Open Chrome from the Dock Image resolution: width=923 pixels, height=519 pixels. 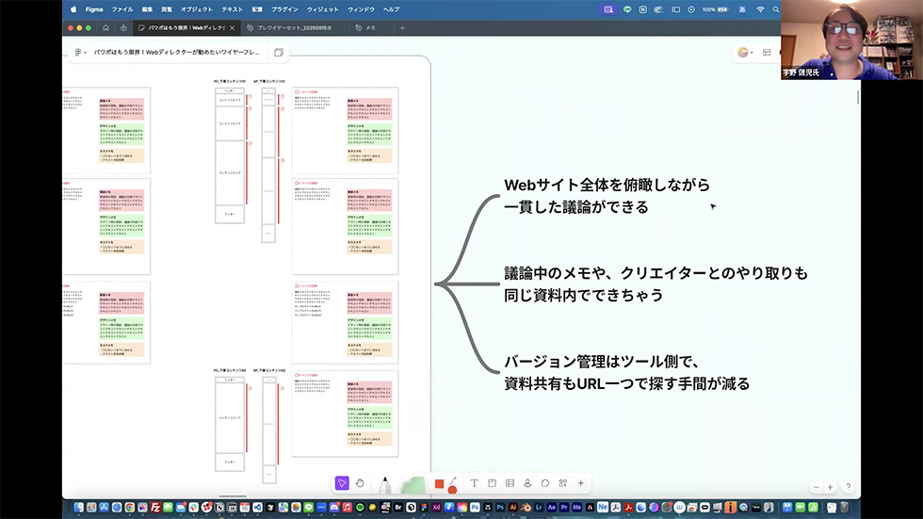pyautogui.click(x=130, y=508)
